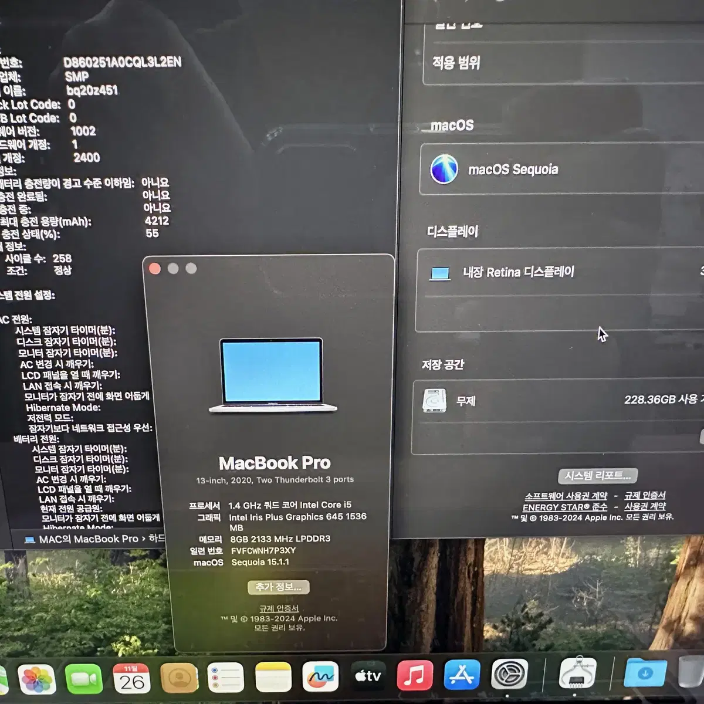
Task: Click serial number FVFCWNH7P3XY
Action: [x=263, y=550]
